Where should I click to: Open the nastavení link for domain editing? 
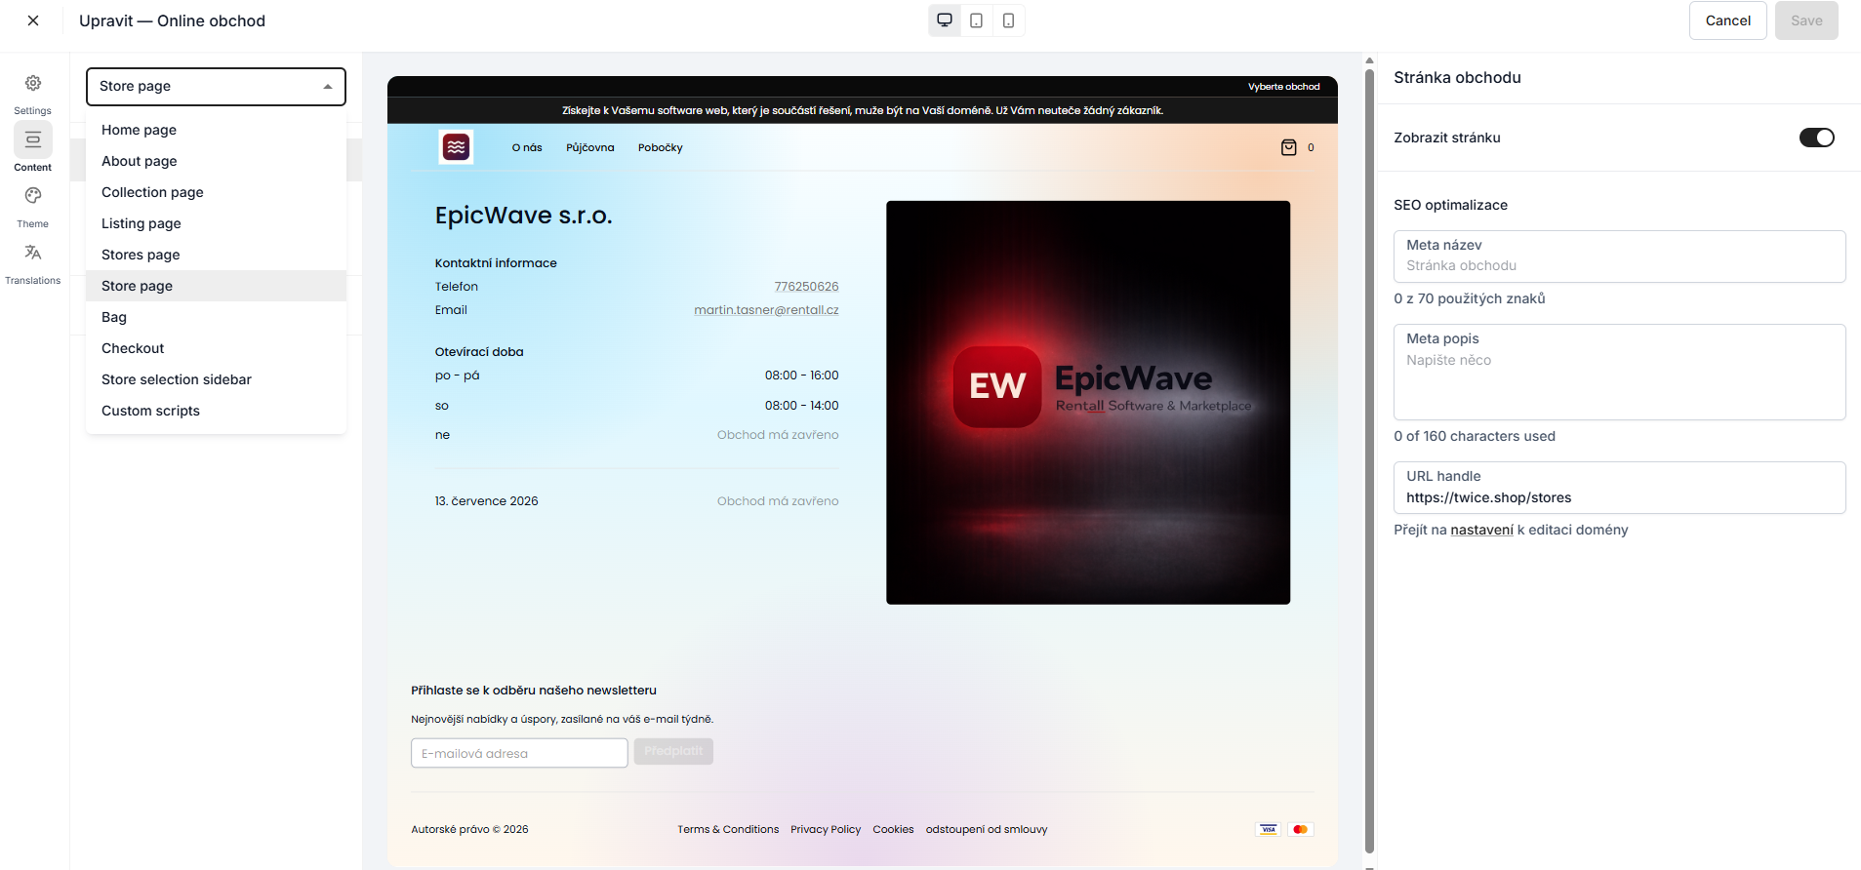tap(1481, 530)
